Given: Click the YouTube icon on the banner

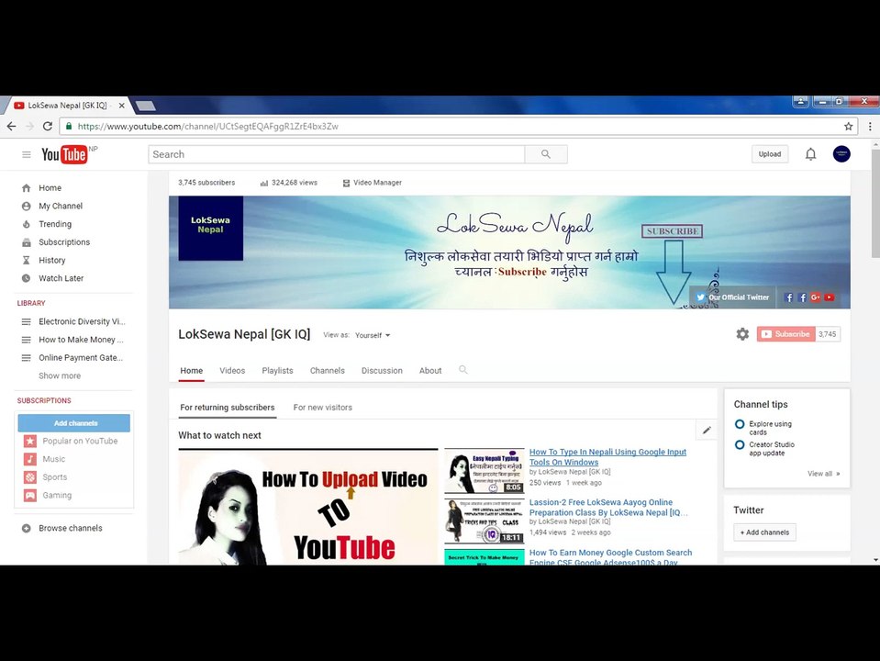Looking at the screenshot, I should 829,297.
